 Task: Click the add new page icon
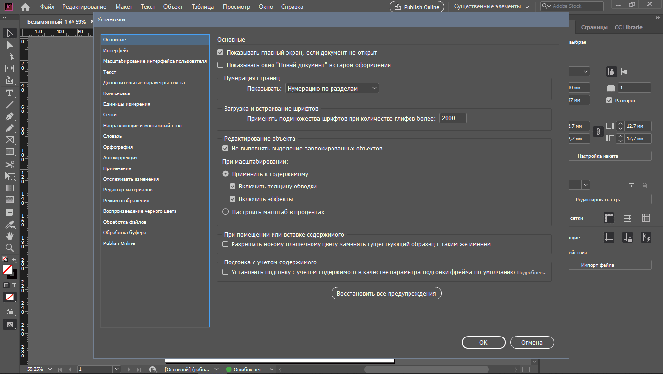631,186
